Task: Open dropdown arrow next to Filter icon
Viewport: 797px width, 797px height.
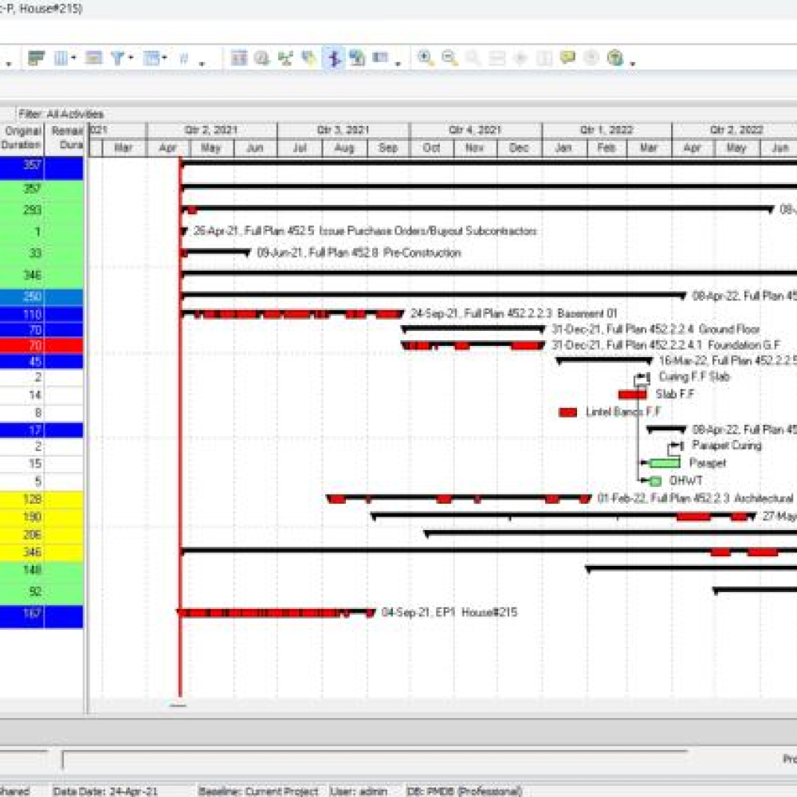Action: click(x=131, y=59)
